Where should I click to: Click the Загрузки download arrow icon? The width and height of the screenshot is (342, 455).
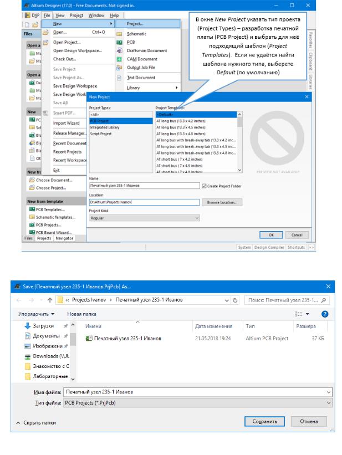pos(28,325)
